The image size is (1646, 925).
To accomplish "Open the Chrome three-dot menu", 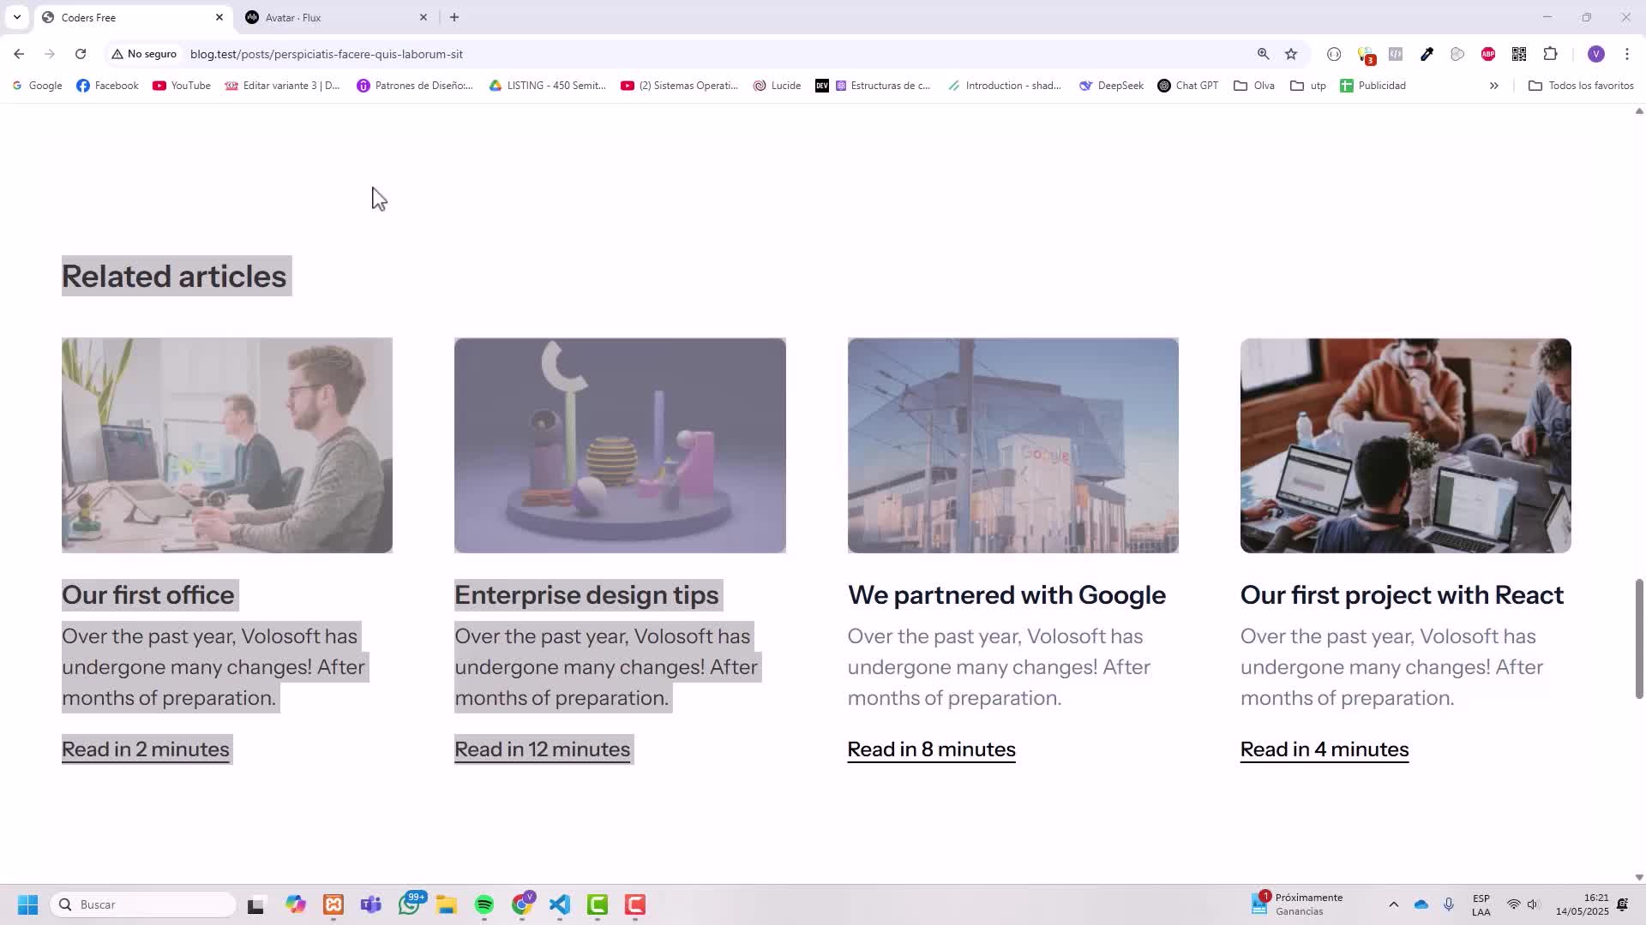I will tap(1626, 54).
